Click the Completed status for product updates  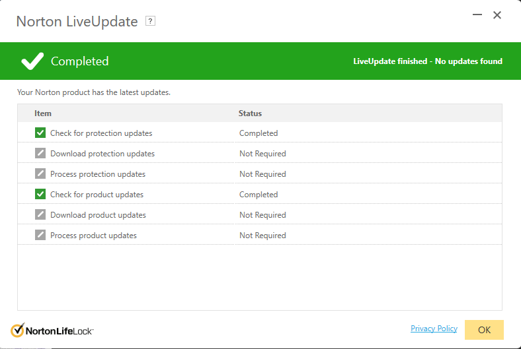(259, 195)
